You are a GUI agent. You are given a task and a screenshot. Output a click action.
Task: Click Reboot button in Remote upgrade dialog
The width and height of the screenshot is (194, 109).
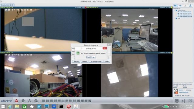(x=85, y=61)
